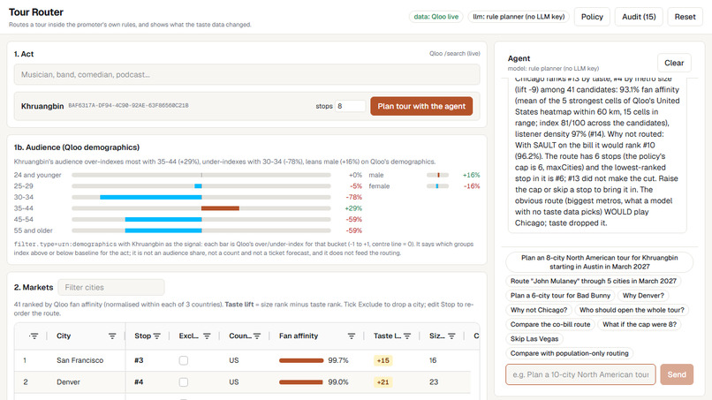Tick Exclude checkbox for San Francisco
This screenshot has width=712, height=400.
tap(184, 360)
